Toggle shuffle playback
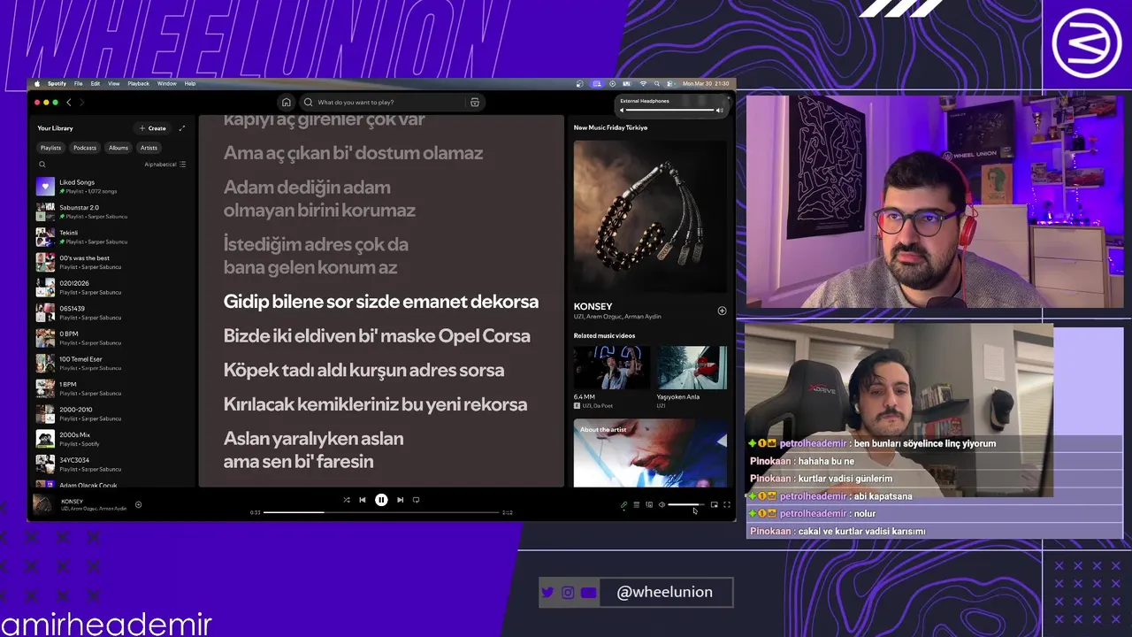The image size is (1132, 637). (346, 500)
